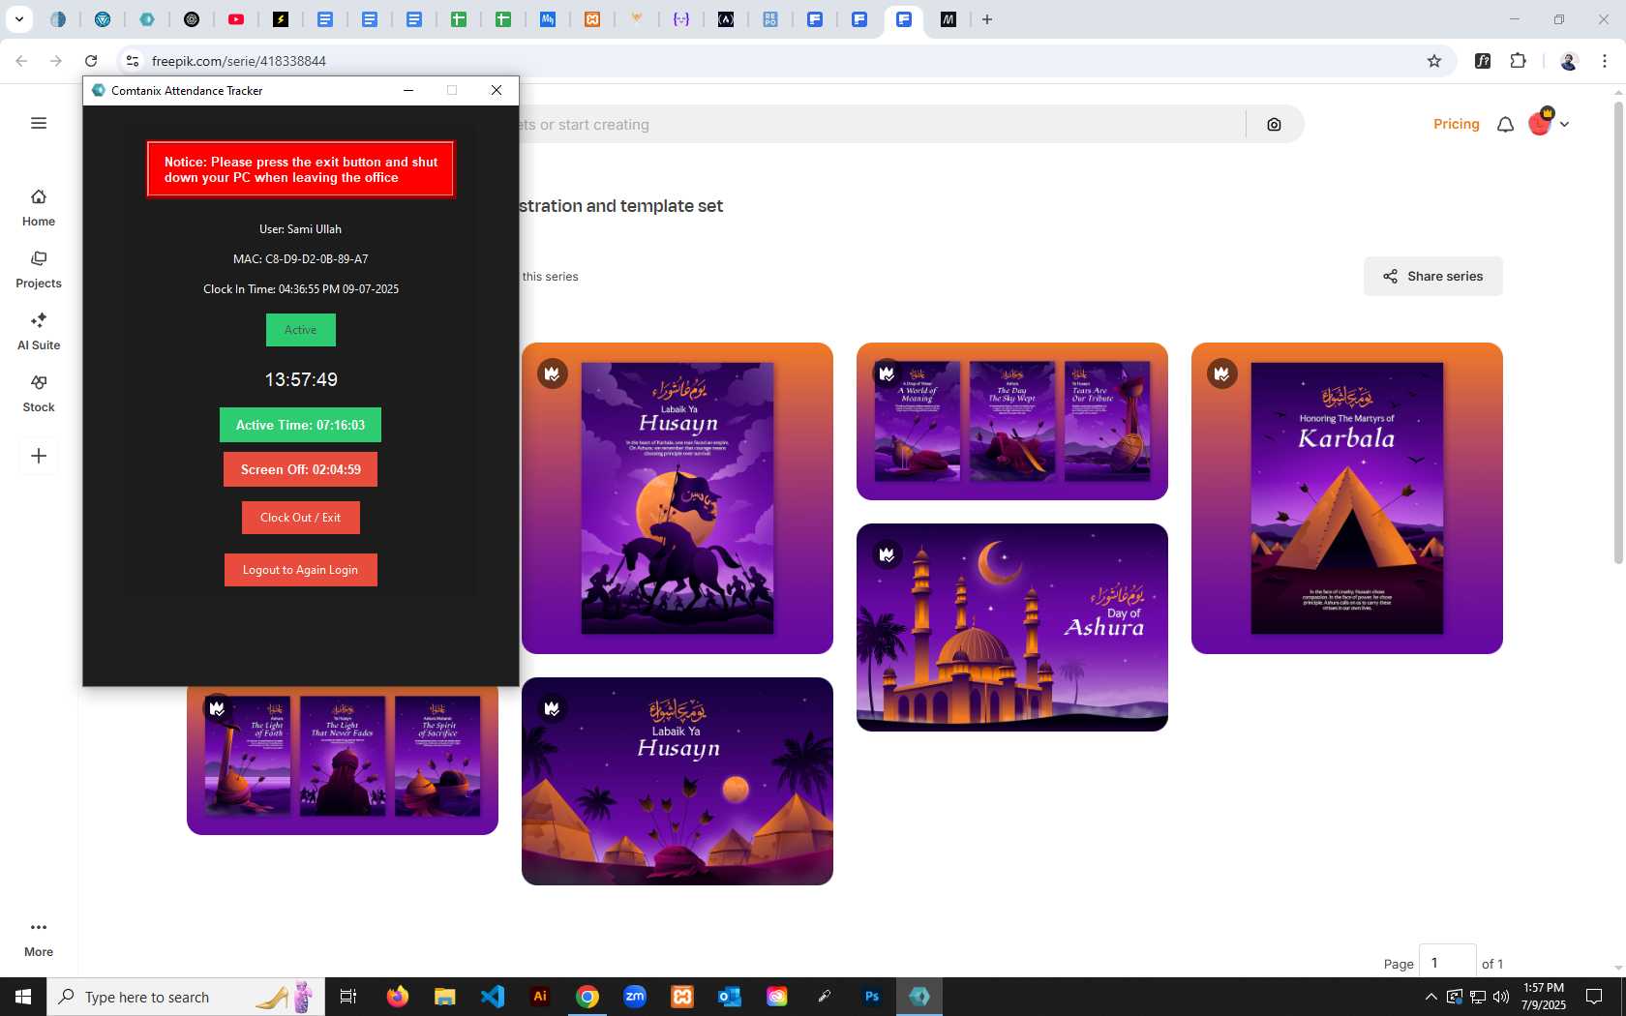Image resolution: width=1626 pixels, height=1016 pixels.
Task: Click Clock Out / Exit button
Action: tap(300, 518)
